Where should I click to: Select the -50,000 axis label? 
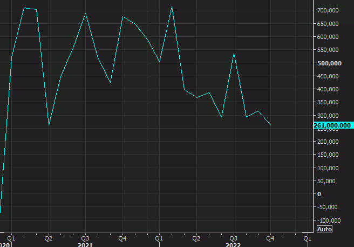coord(327,207)
